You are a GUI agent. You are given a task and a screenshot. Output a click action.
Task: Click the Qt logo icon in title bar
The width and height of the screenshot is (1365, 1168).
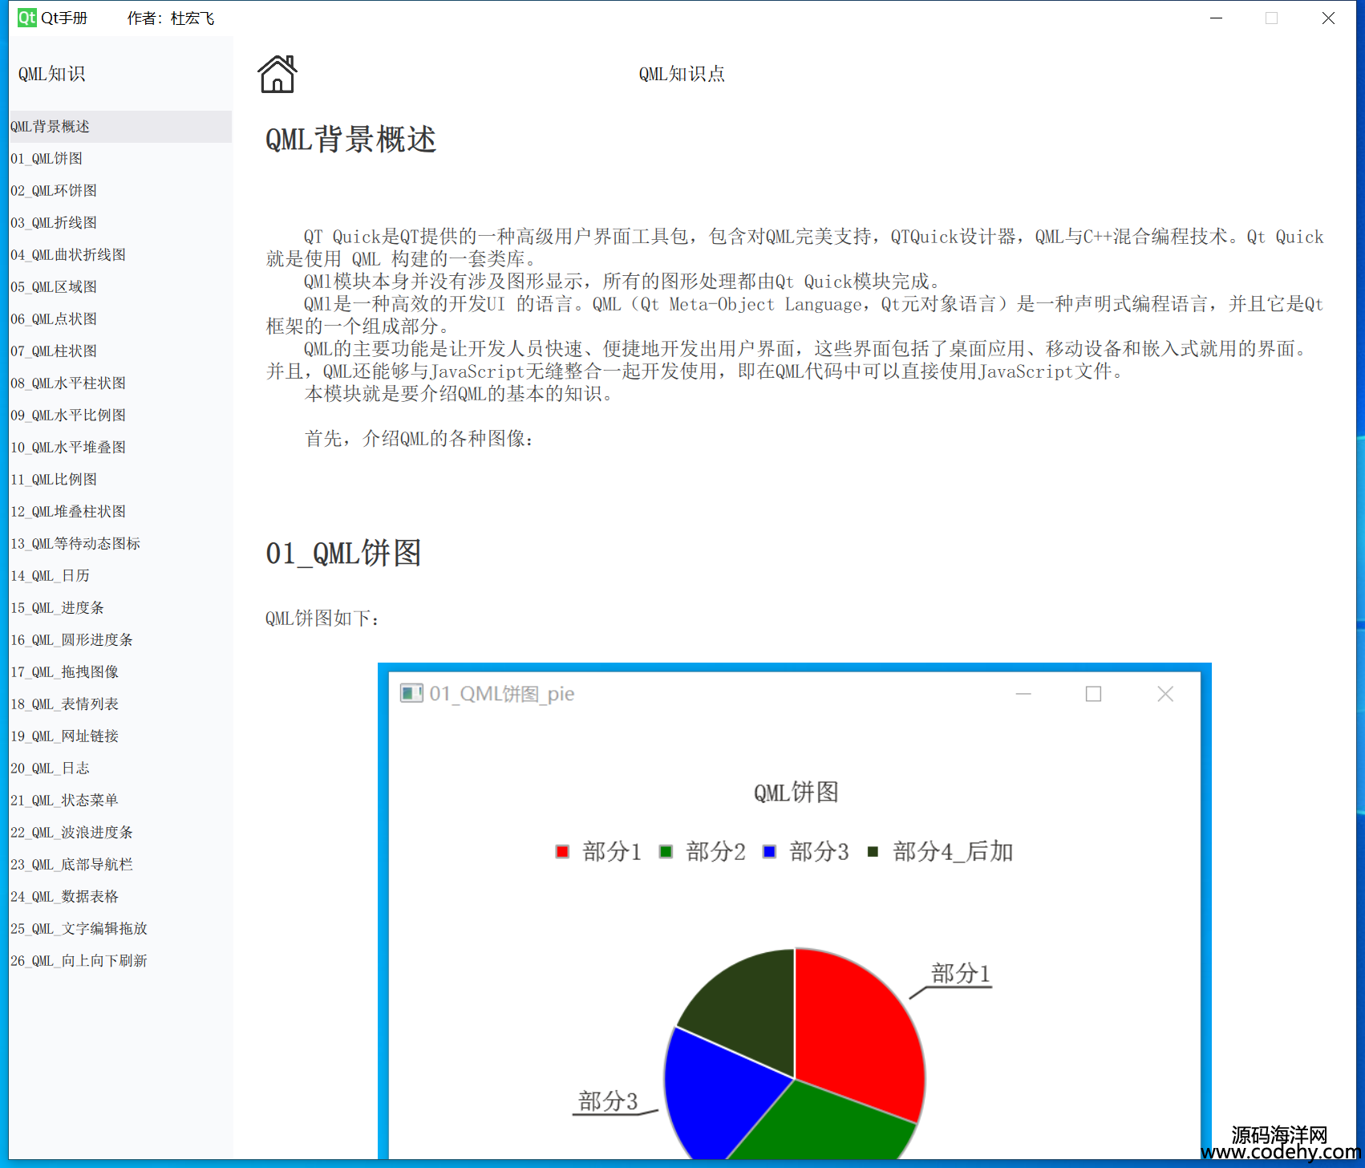click(x=27, y=18)
